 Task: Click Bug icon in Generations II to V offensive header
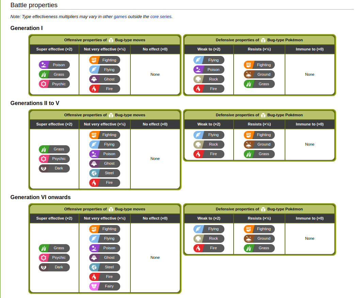click(111, 115)
